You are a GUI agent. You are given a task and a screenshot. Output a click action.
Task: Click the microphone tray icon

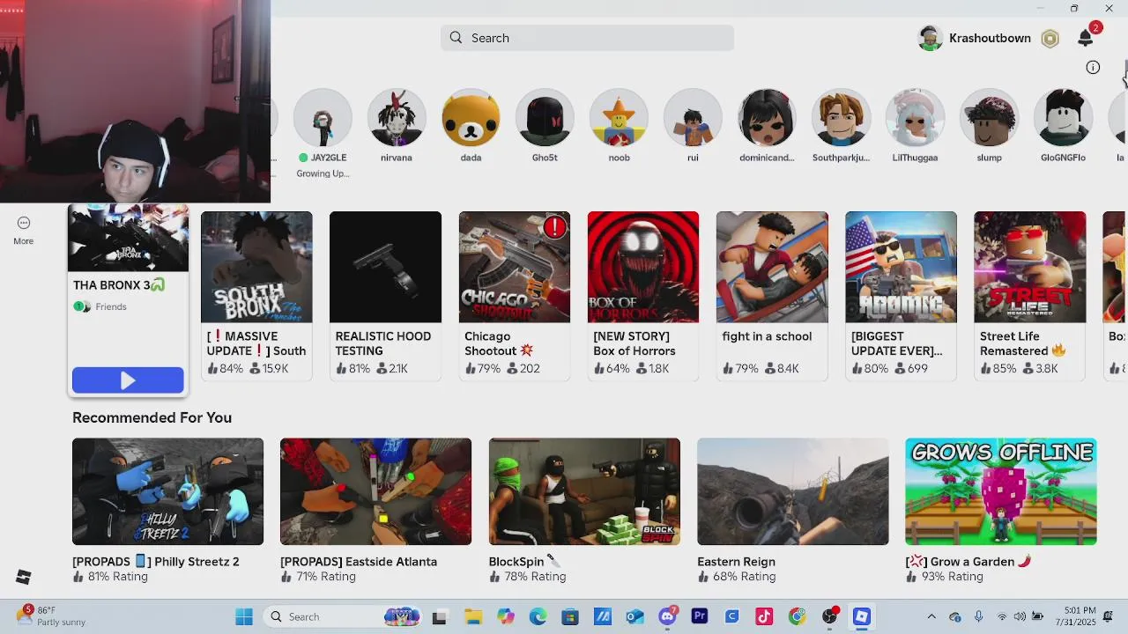click(978, 616)
